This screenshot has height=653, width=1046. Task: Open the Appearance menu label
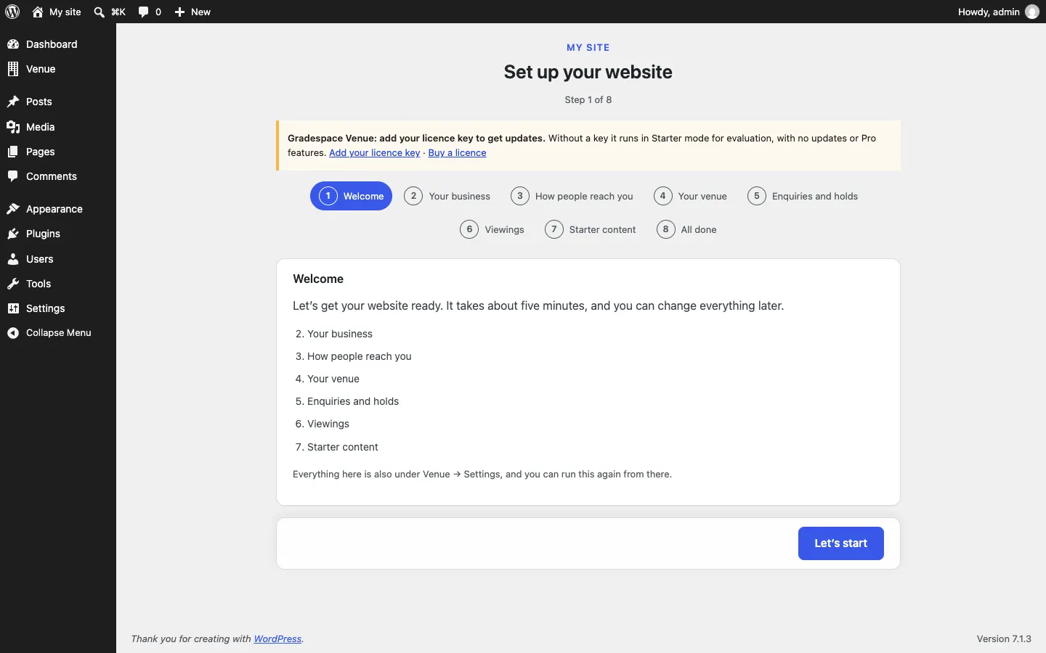pos(54,209)
